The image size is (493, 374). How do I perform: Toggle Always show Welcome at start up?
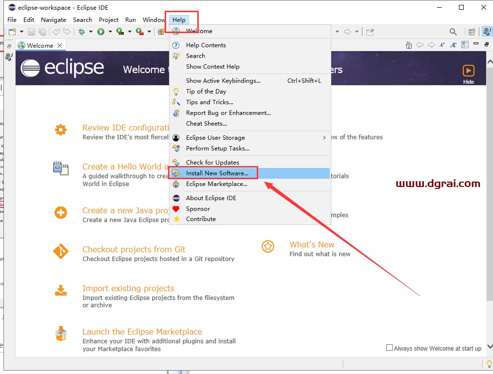389,348
